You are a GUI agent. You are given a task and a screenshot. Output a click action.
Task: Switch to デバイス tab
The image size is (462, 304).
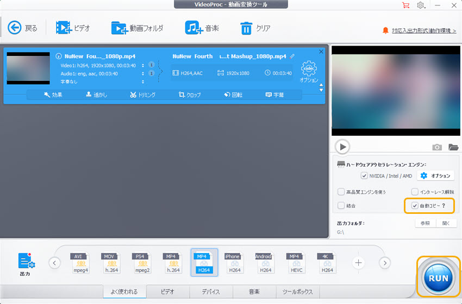tap(211, 292)
